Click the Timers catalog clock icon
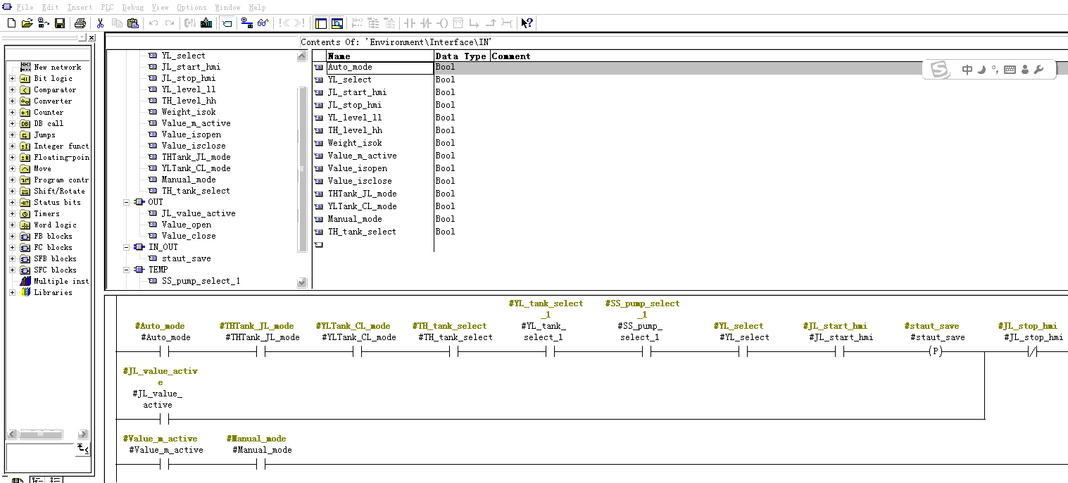Image resolution: width=1068 pixels, height=483 pixels. pyautogui.click(x=25, y=213)
